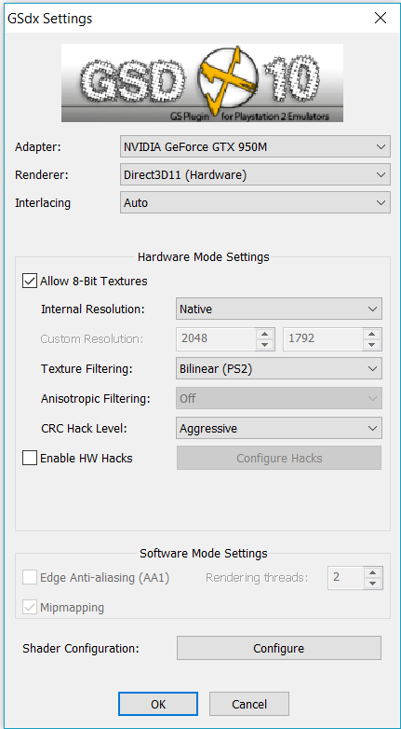Open the Adapter dropdown showing NVIDIA GeForce GTX 950M
The image size is (401, 729).
255,147
